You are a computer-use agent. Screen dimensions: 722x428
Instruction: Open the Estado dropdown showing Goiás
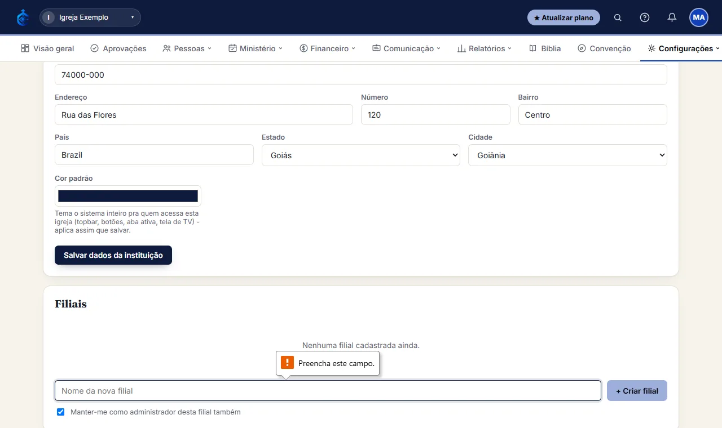[361, 155]
